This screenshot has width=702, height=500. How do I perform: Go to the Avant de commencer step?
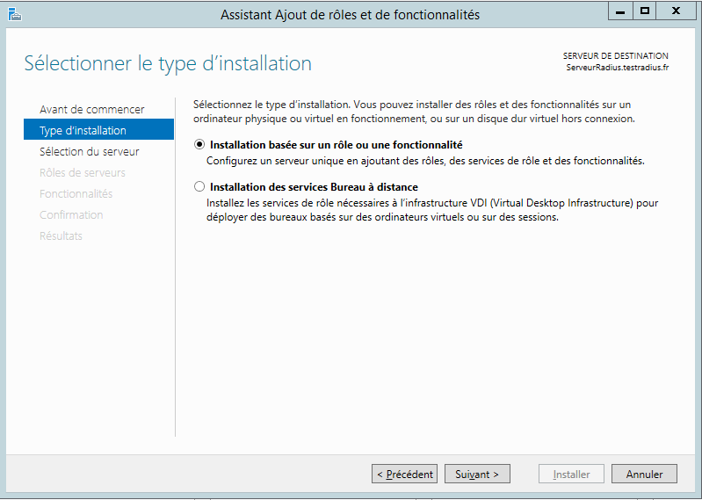click(91, 109)
